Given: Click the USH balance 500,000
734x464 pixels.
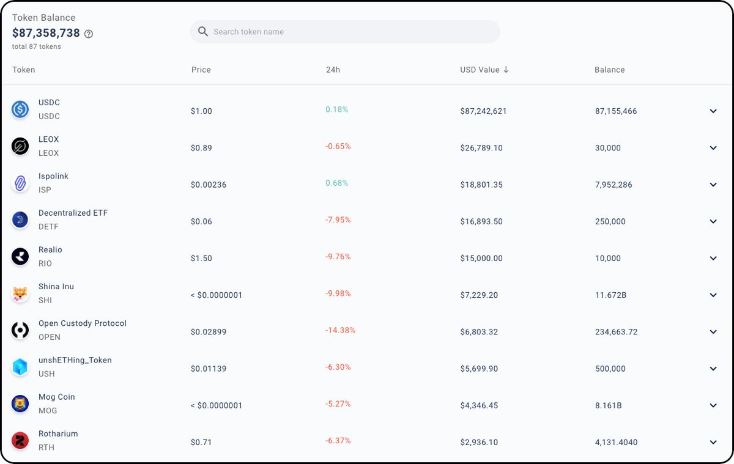Looking at the screenshot, I should [610, 369].
